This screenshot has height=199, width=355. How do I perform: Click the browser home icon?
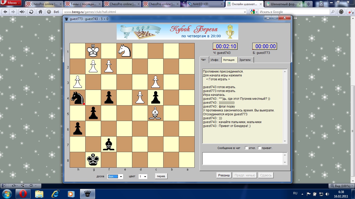point(40,12)
